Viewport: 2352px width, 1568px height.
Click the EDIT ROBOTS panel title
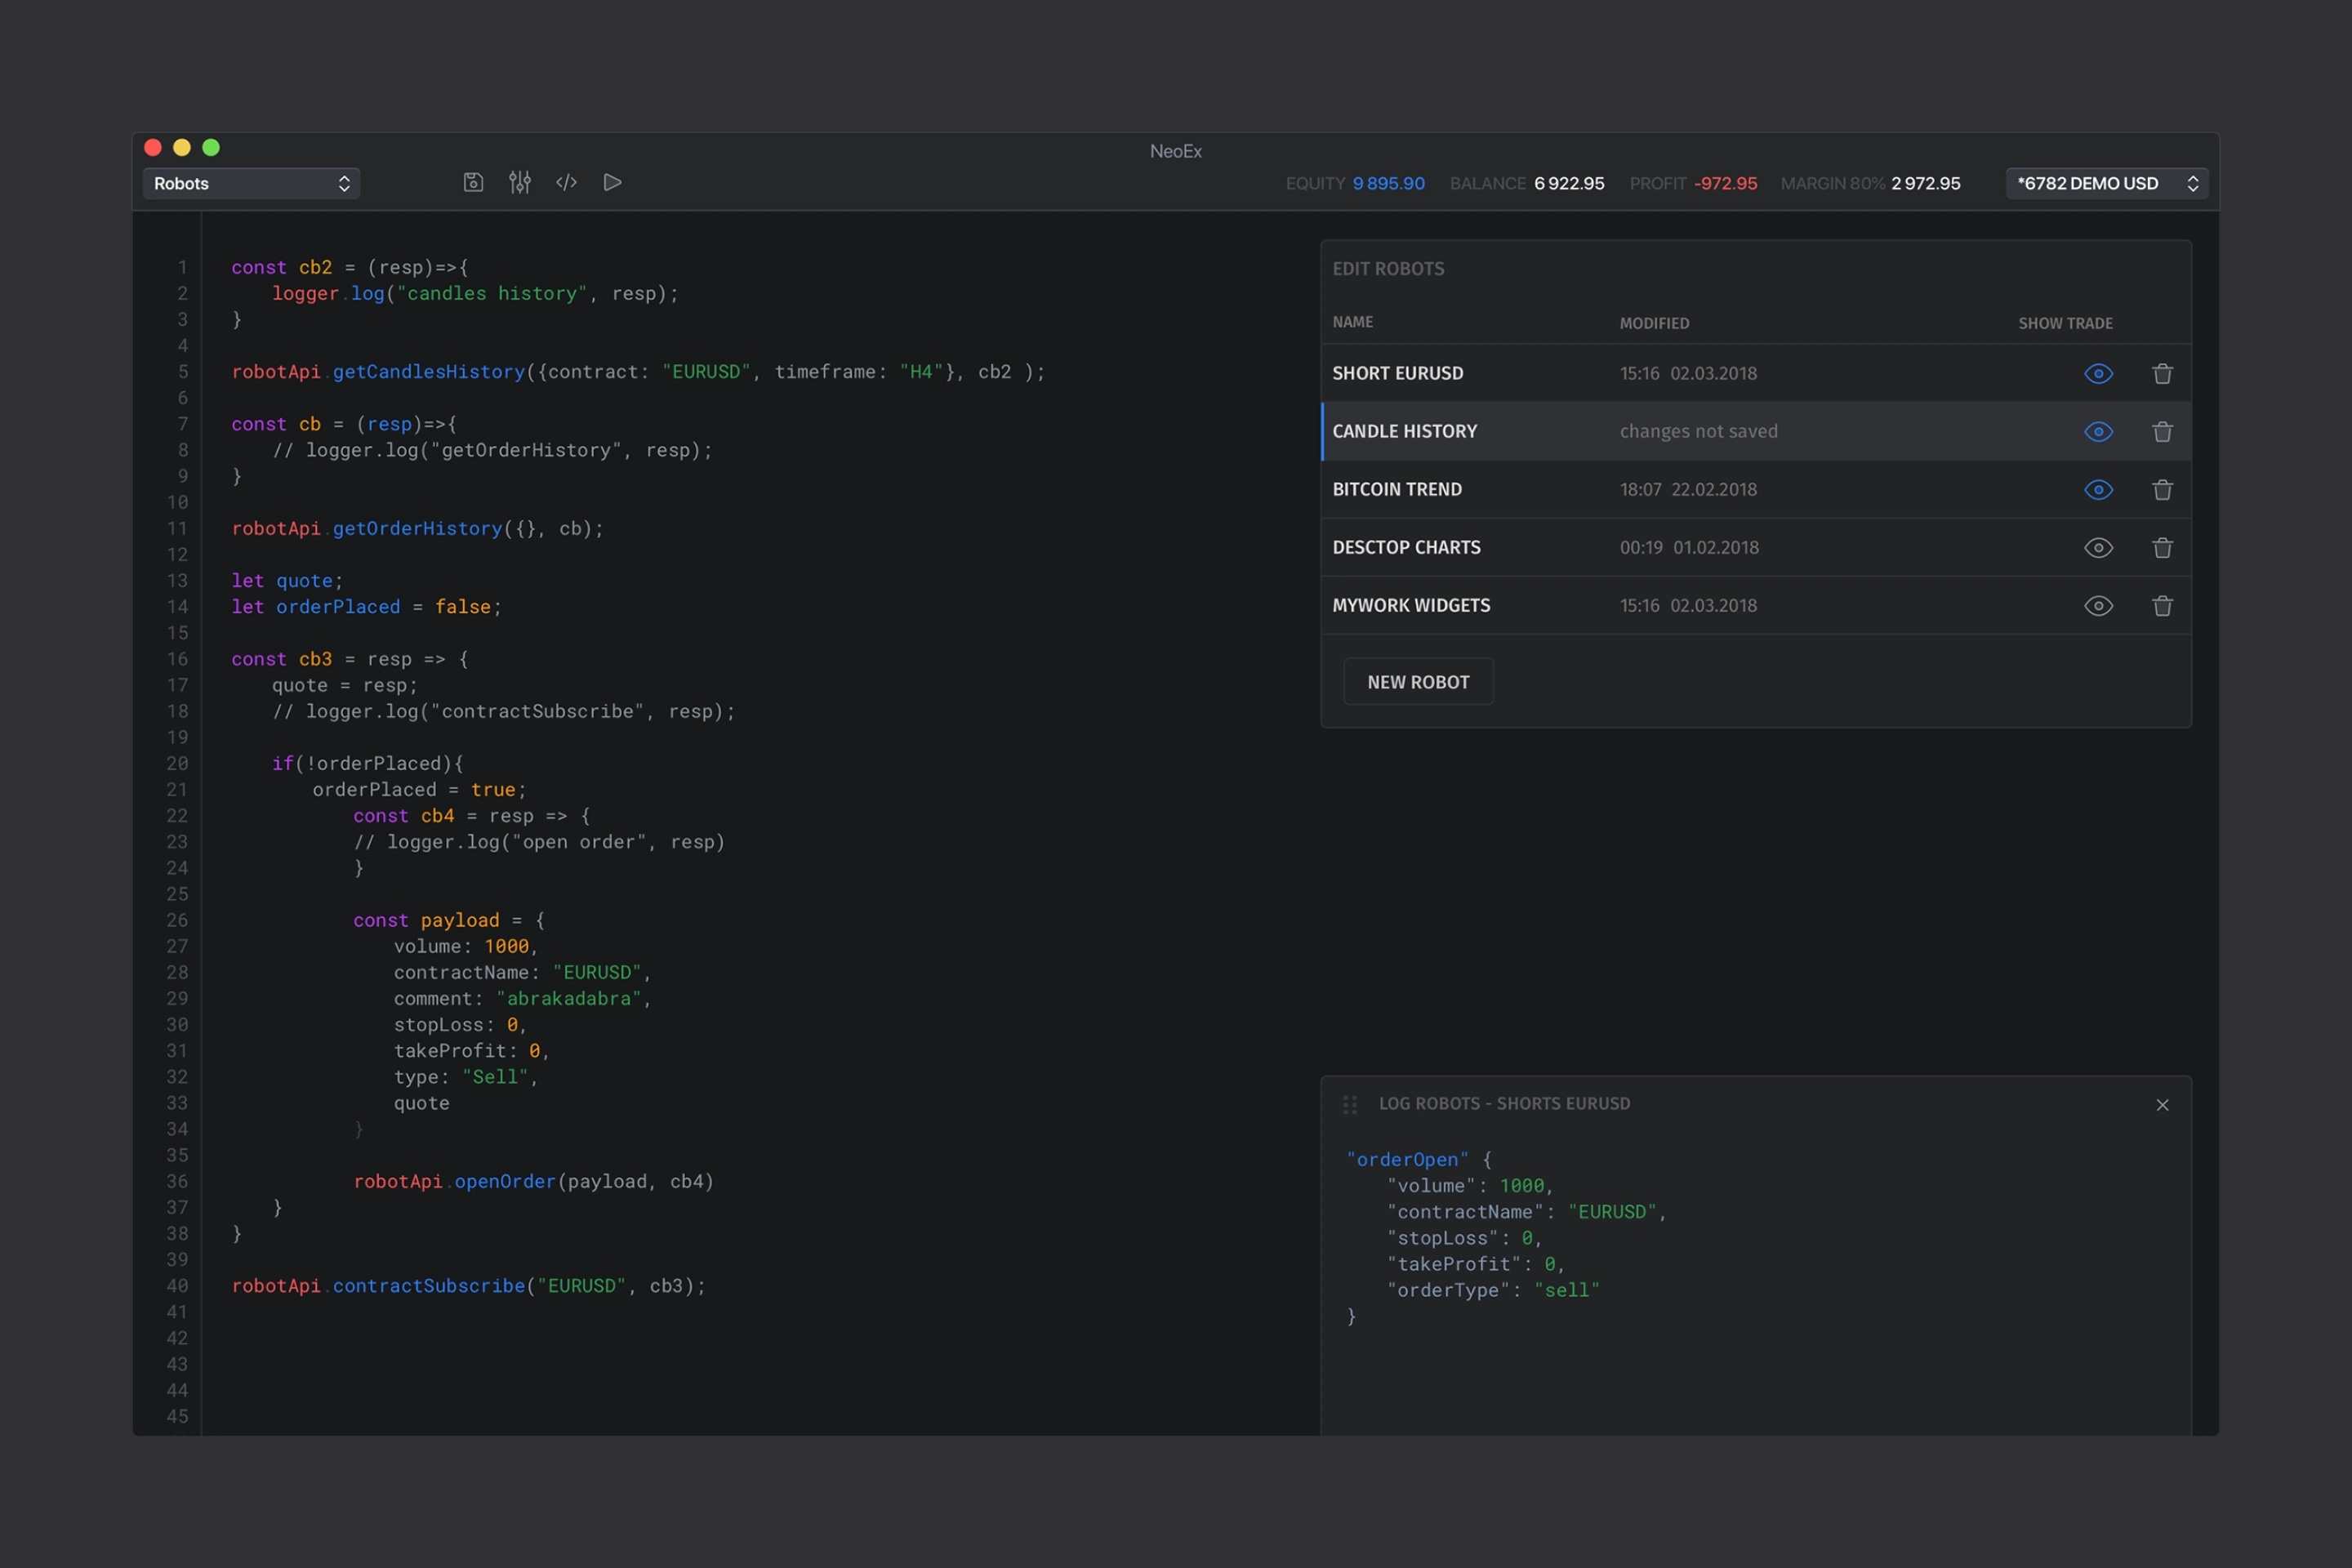click(x=1388, y=268)
